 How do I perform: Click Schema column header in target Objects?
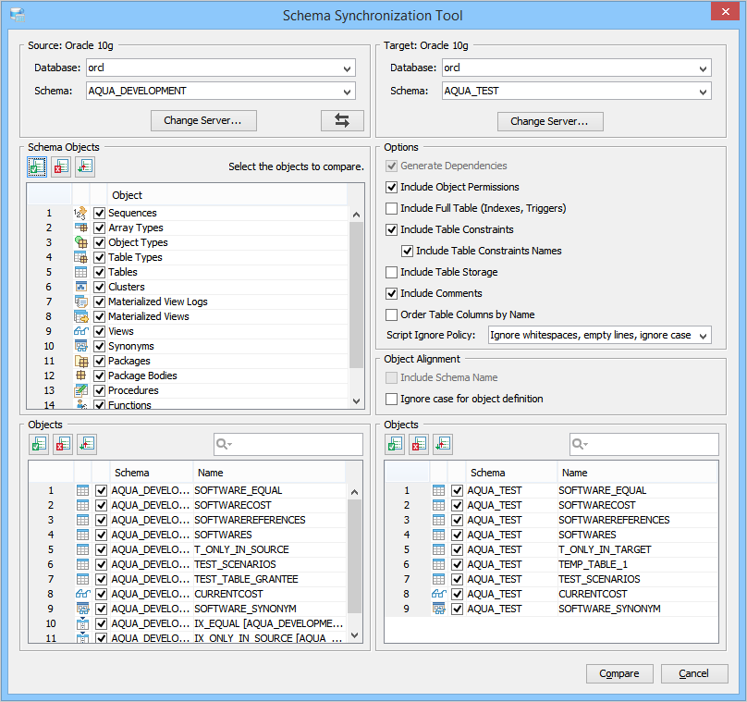[511, 473]
